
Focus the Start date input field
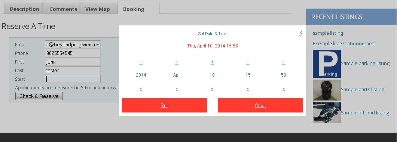coord(73,79)
